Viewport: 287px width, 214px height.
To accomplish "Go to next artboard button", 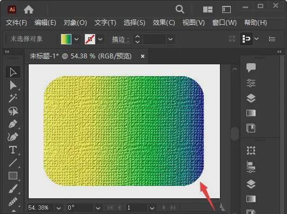I will click(x=164, y=208).
